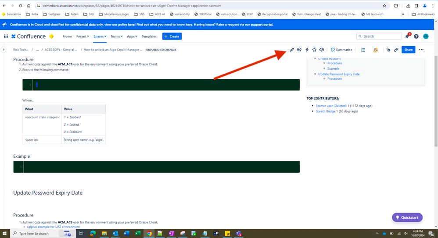The width and height of the screenshot is (438, 238).
Task: Open the Apps dropdown
Action: pyautogui.click(x=132, y=36)
